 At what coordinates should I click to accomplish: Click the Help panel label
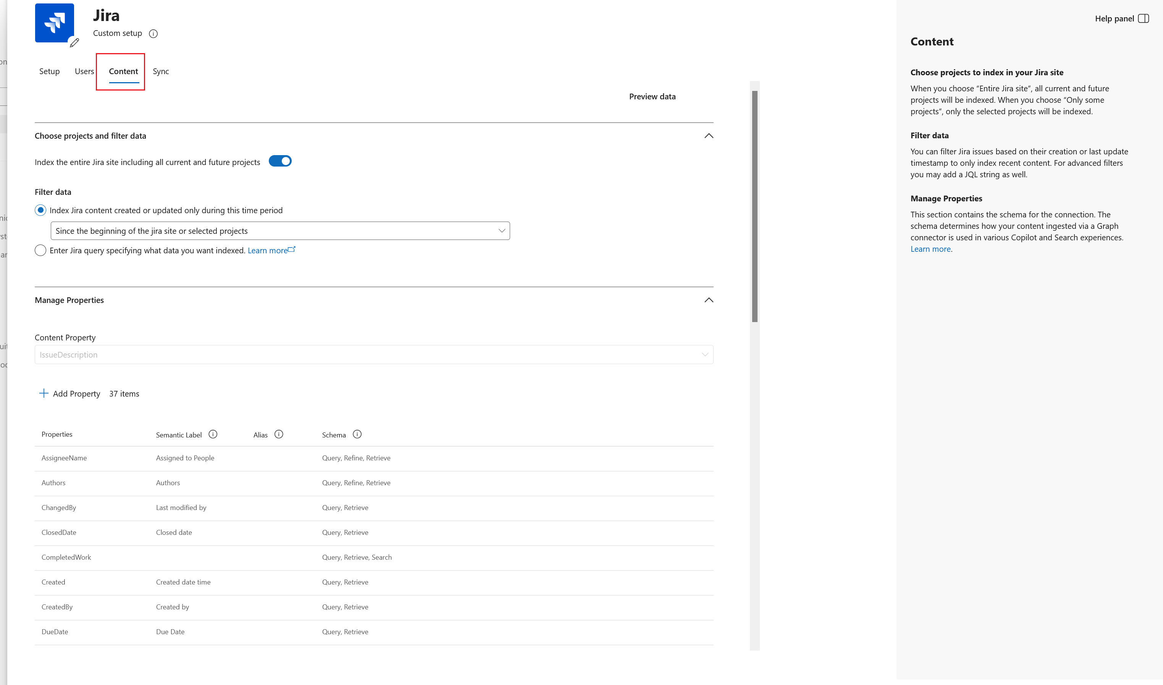click(1114, 18)
